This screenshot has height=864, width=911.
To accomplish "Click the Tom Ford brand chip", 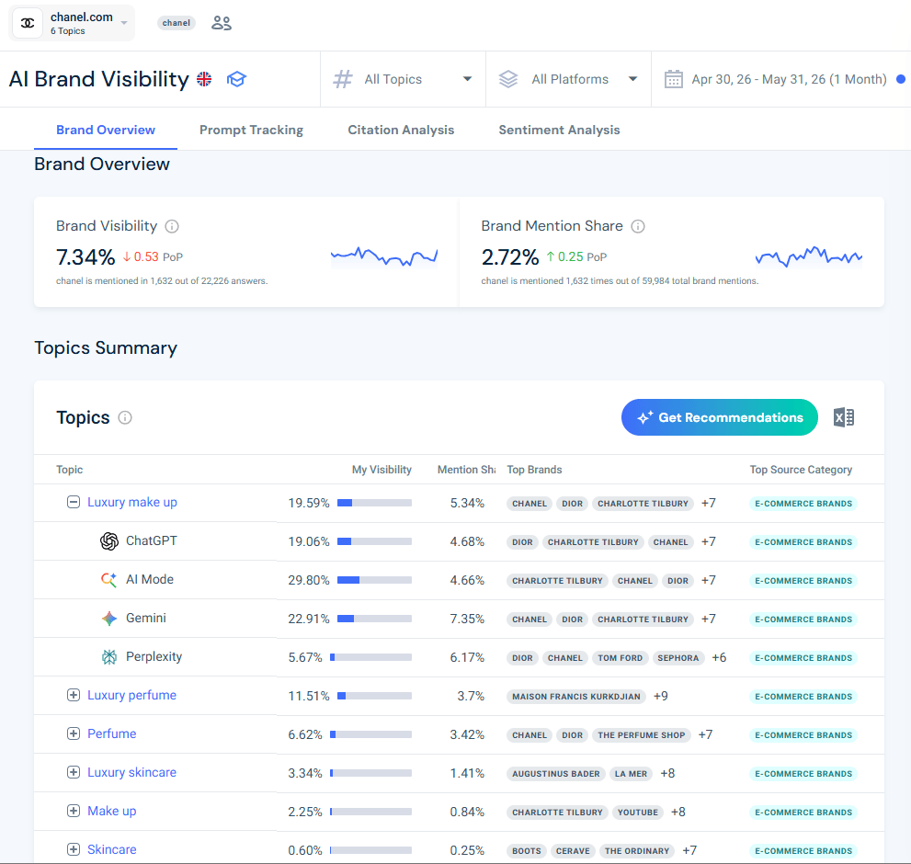I will tap(620, 658).
